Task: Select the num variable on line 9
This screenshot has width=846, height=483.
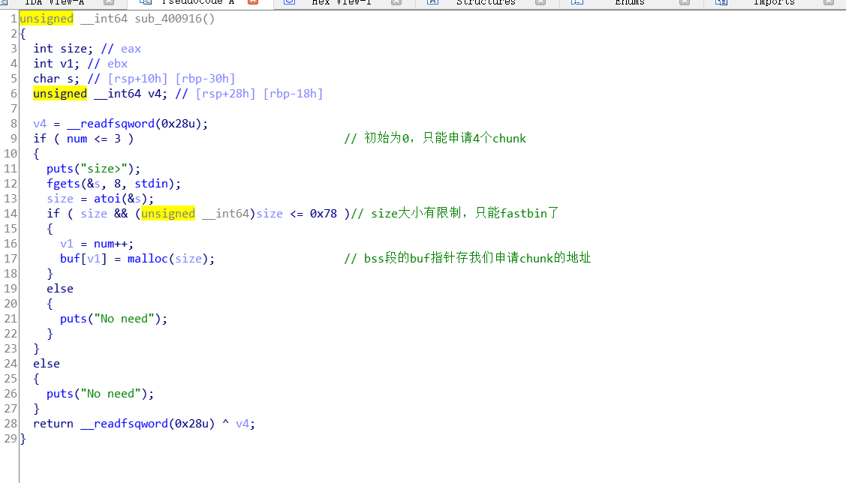Action: pyautogui.click(x=76, y=138)
